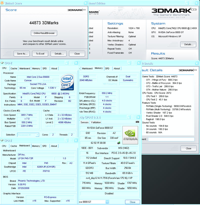
Task: Open system Details... in 3DMark main window
Action: pyautogui.click(x=188, y=44)
